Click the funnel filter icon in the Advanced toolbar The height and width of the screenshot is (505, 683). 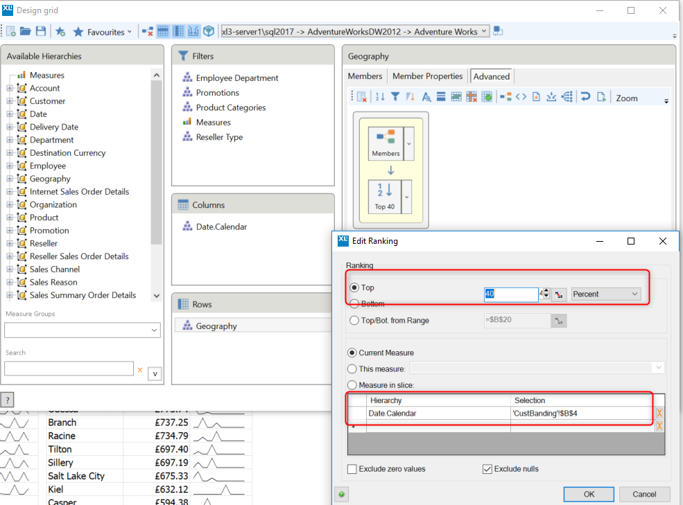click(x=395, y=97)
